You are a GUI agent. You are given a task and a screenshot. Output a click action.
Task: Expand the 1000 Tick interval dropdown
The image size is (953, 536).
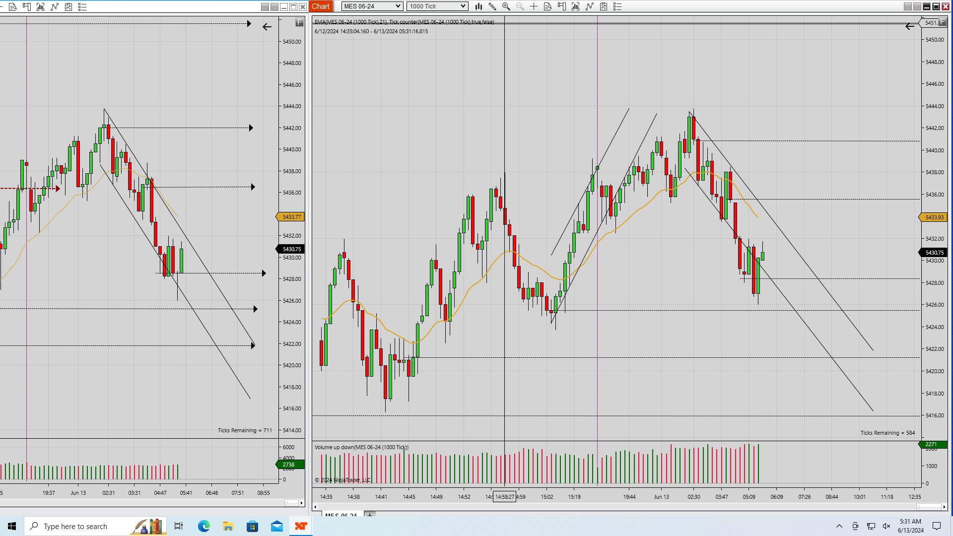click(x=437, y=6)
